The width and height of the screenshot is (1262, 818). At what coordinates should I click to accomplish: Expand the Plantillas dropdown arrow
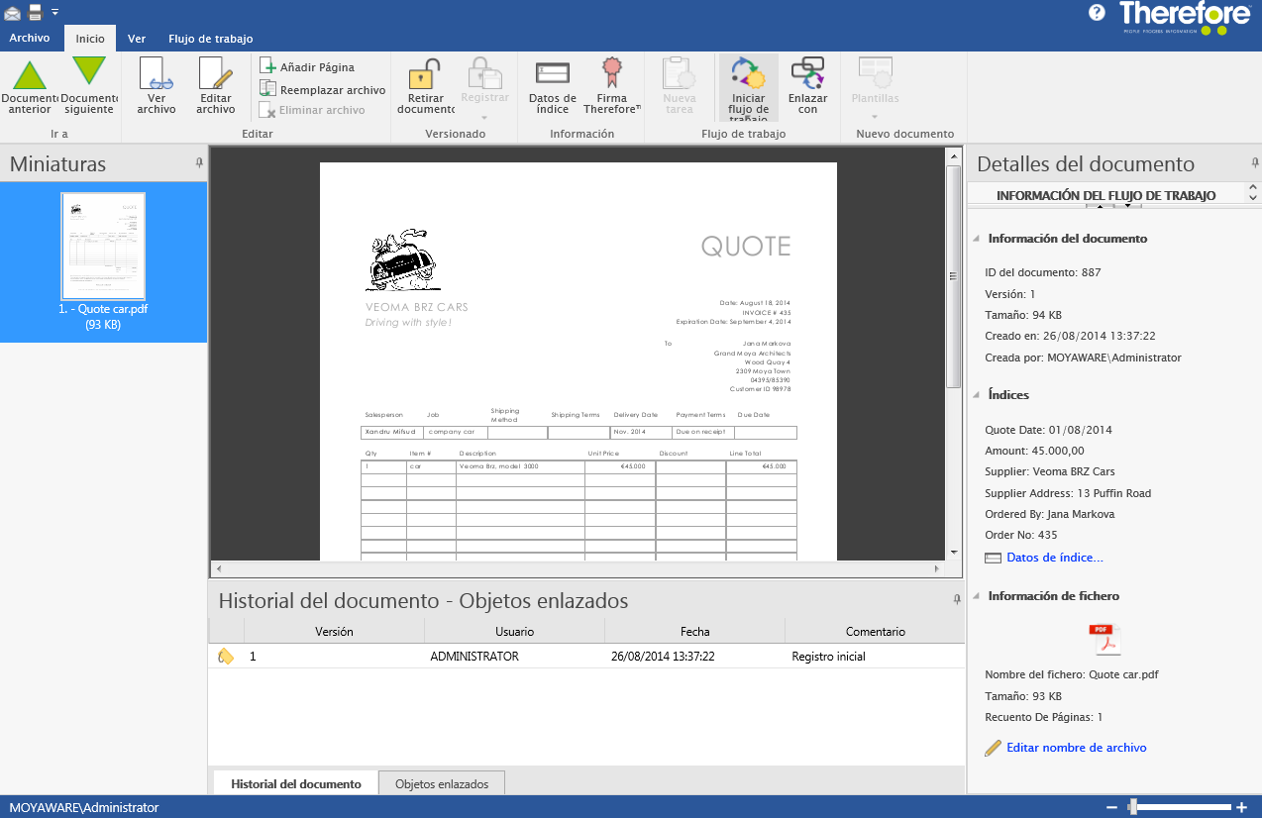[x=876, y=118]
